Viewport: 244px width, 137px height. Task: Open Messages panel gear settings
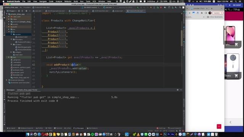(178, 90)
